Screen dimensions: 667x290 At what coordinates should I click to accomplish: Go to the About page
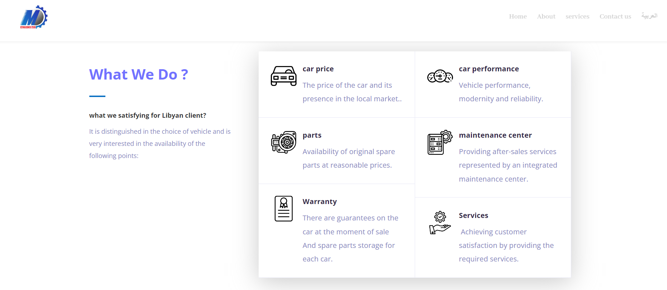point(546,16)
